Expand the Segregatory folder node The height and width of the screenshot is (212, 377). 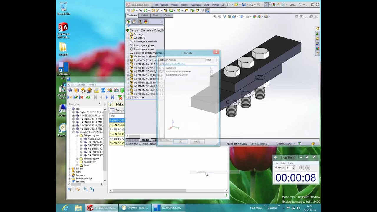coord(77,162)
